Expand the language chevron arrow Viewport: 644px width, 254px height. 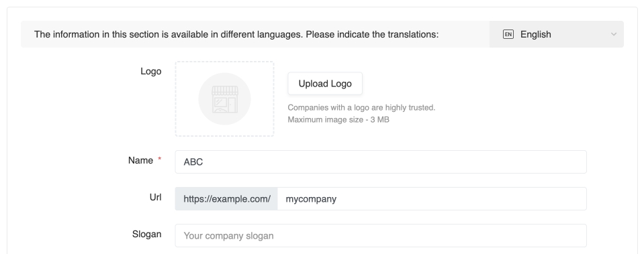pos(614,34)
